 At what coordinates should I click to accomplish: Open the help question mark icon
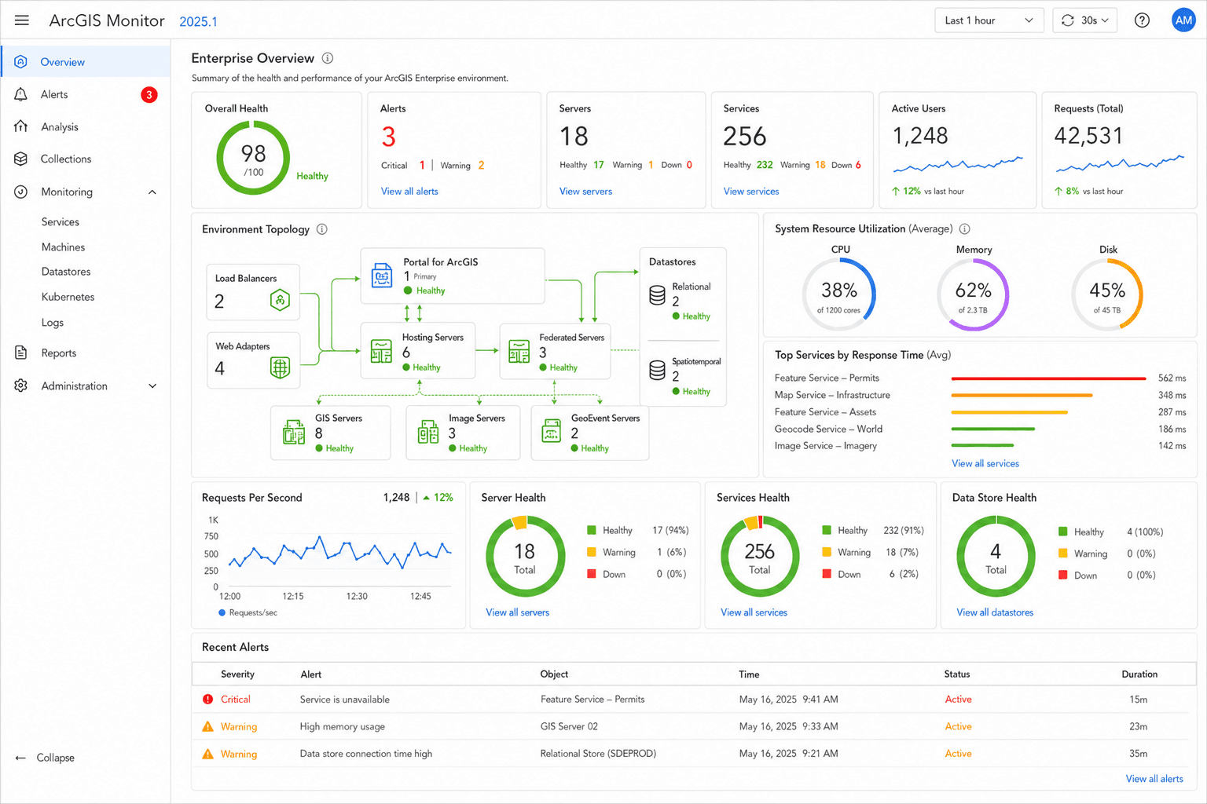1142,20
